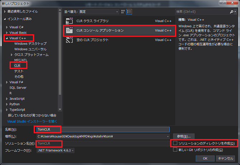Click the ソリューション名 input field
This screenshot has width=240, height=165.
pos(103,143)
